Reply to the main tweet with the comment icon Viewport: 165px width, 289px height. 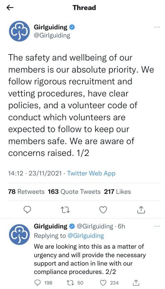(x=27, y=210)
